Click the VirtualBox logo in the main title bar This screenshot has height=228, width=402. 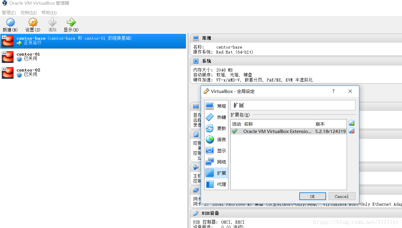coord(5,4)
